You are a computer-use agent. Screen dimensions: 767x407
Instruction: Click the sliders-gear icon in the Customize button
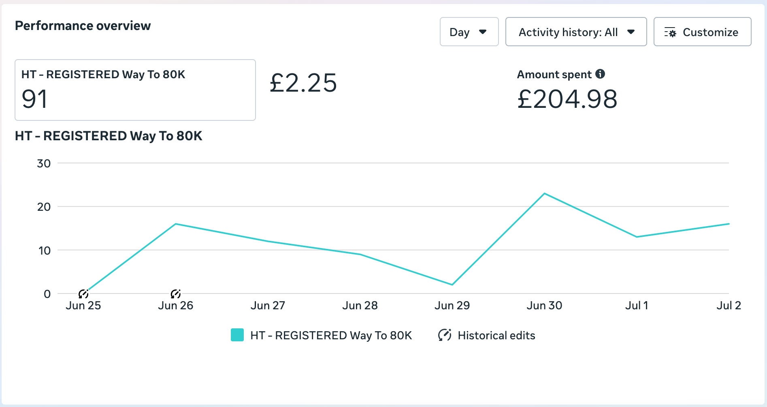(x=670, y=32)
